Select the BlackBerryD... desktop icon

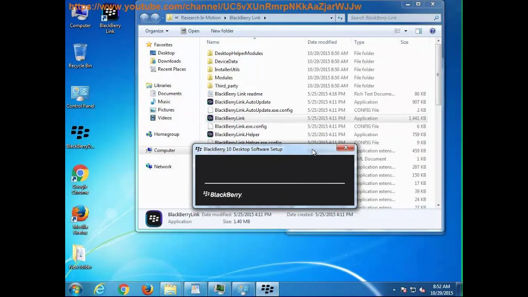coord(80,137)
